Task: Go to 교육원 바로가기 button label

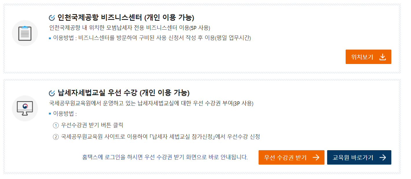Action: (353, 158)
